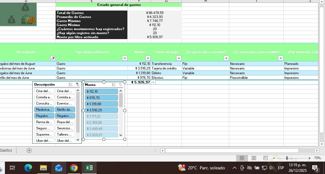Viewport: 325px width, 174px height.
Task: Clear filter on Monto slicer
Action: point(121,85)
